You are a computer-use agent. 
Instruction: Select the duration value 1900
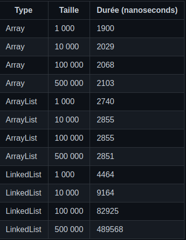coord(105,29)
